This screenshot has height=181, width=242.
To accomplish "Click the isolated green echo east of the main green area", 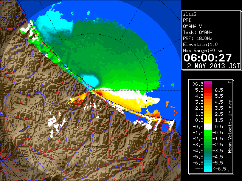I will click(173, 85).
